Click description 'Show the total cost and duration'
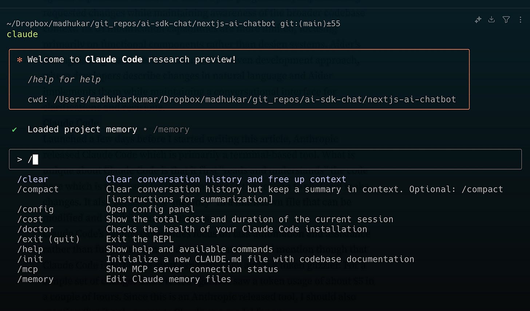The image size is (530, 311). pos(250,219)
